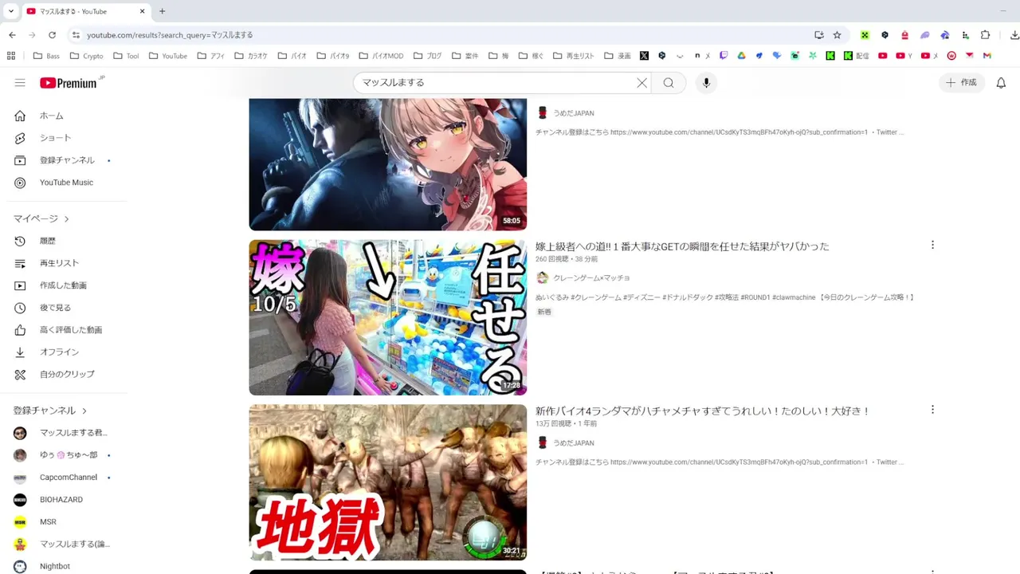1020x574 pixels.
Task: Open more options for 新作バイオ4ランダマ video
Action: click(932, 410)
